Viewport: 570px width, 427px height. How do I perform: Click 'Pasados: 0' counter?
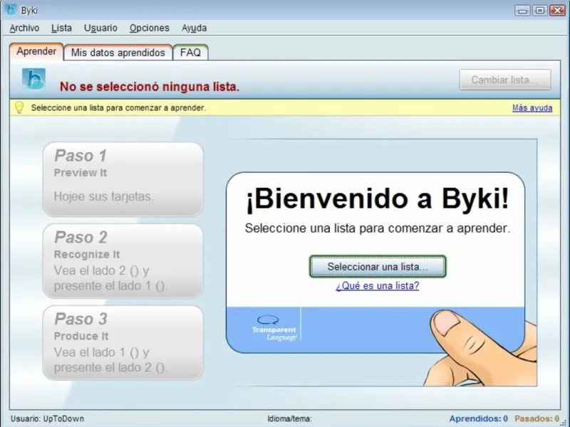click(x=537, y=418)
